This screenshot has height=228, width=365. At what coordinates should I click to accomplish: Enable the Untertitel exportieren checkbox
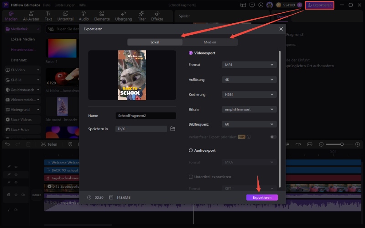click(191, 177)
